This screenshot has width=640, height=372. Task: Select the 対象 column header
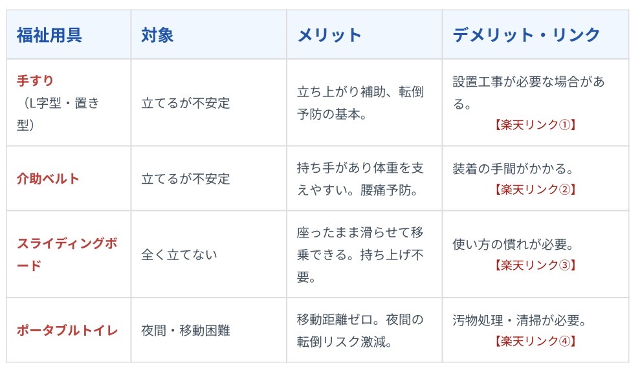(x=157, y=35)
